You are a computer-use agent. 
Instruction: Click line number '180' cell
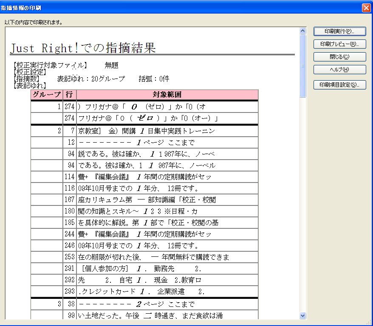[70, 211]
